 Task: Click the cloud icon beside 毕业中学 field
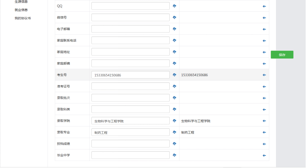click(x=174, y=155)
